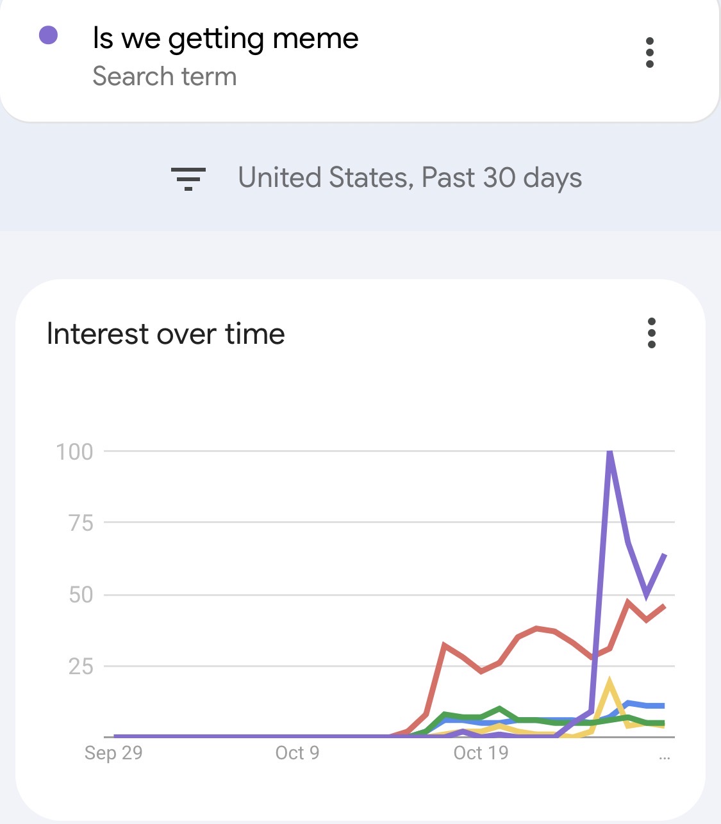Click the 50 y-axis label
The height and width of the screenshot is (824, 721).
pos(81,595)
